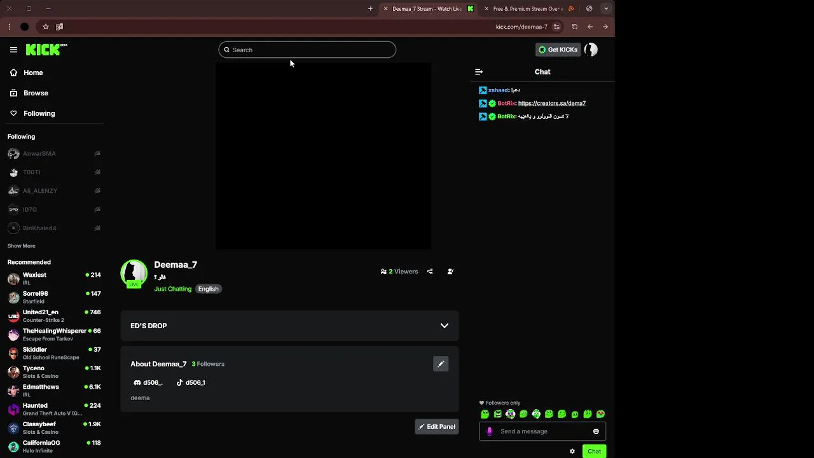
Task: Click the user follow icon beside share
Action: tap(450, 272)
